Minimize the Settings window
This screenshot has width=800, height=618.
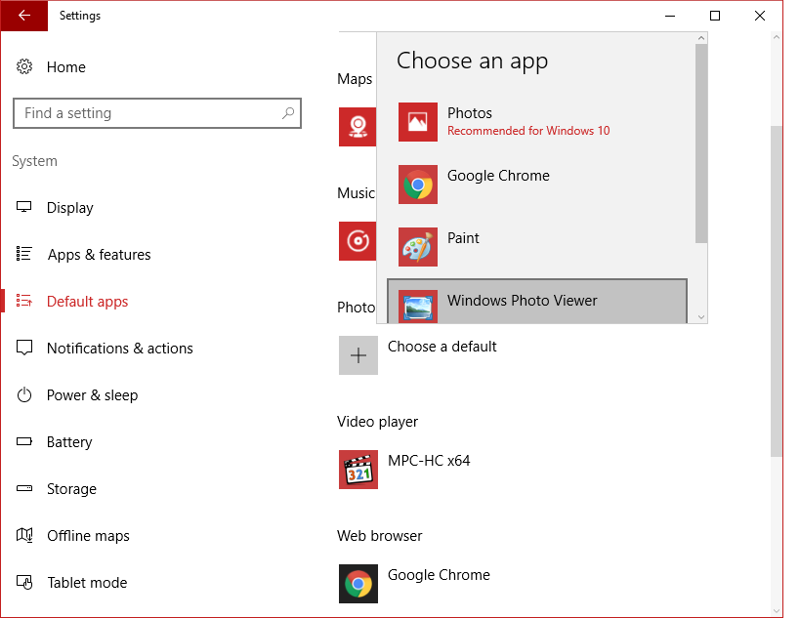click(x=670, y=16)
